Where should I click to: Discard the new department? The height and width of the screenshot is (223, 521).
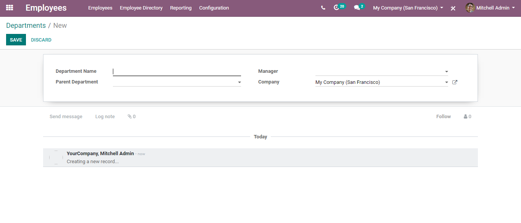click(41, 40)
